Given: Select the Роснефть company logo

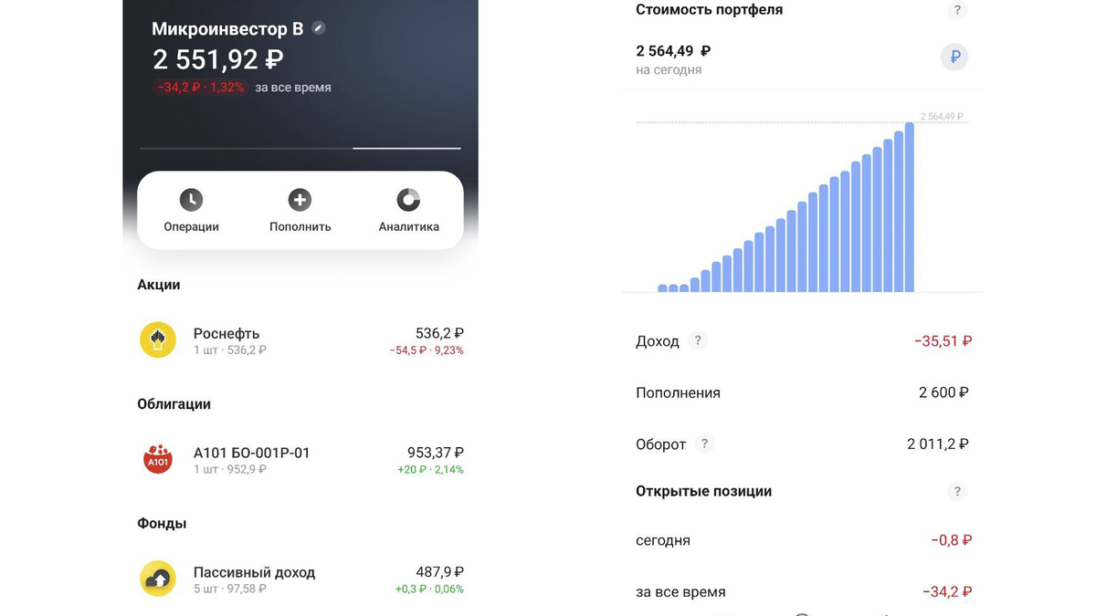Looking at the screenshot, I should 157,339.
